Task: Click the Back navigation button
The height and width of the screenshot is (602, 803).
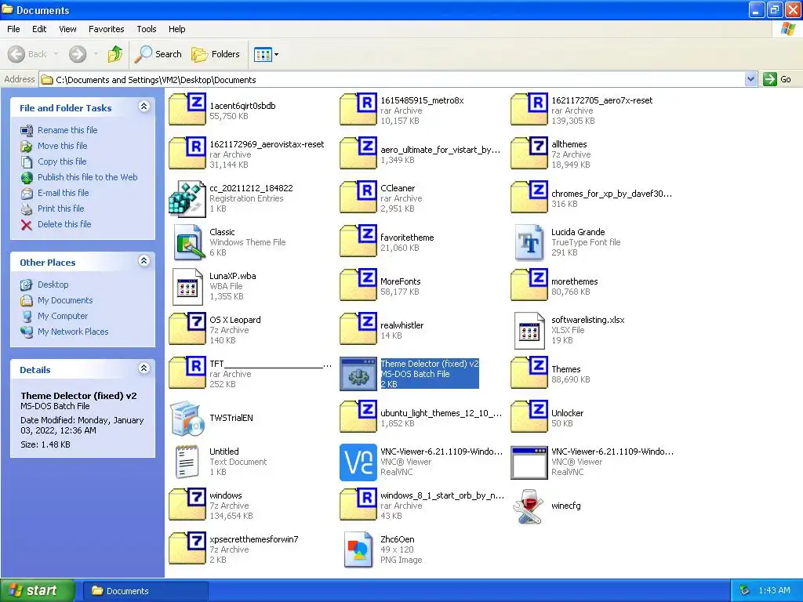Action: pos(27,54)
